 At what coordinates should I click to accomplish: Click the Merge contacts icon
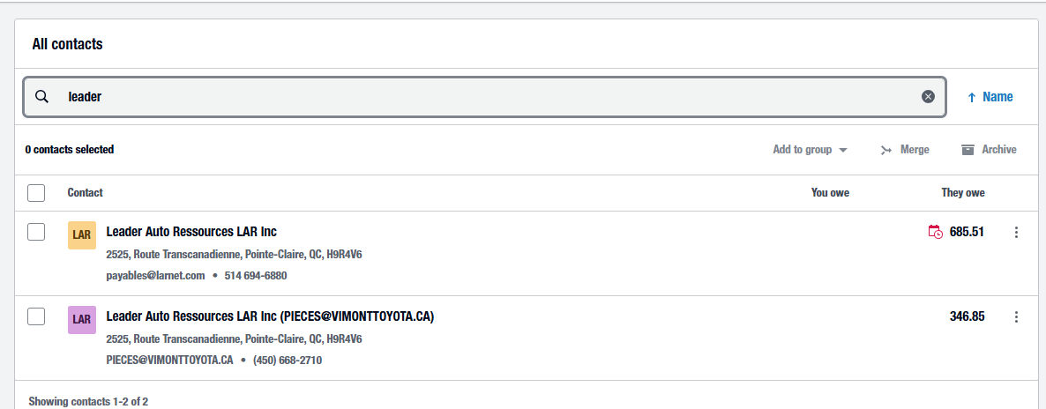pos(886,150)
